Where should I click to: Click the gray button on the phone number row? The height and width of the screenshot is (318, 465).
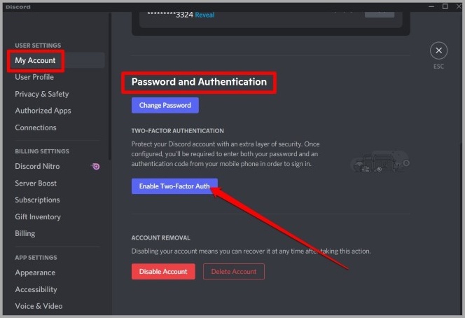[x=380, y=14]
